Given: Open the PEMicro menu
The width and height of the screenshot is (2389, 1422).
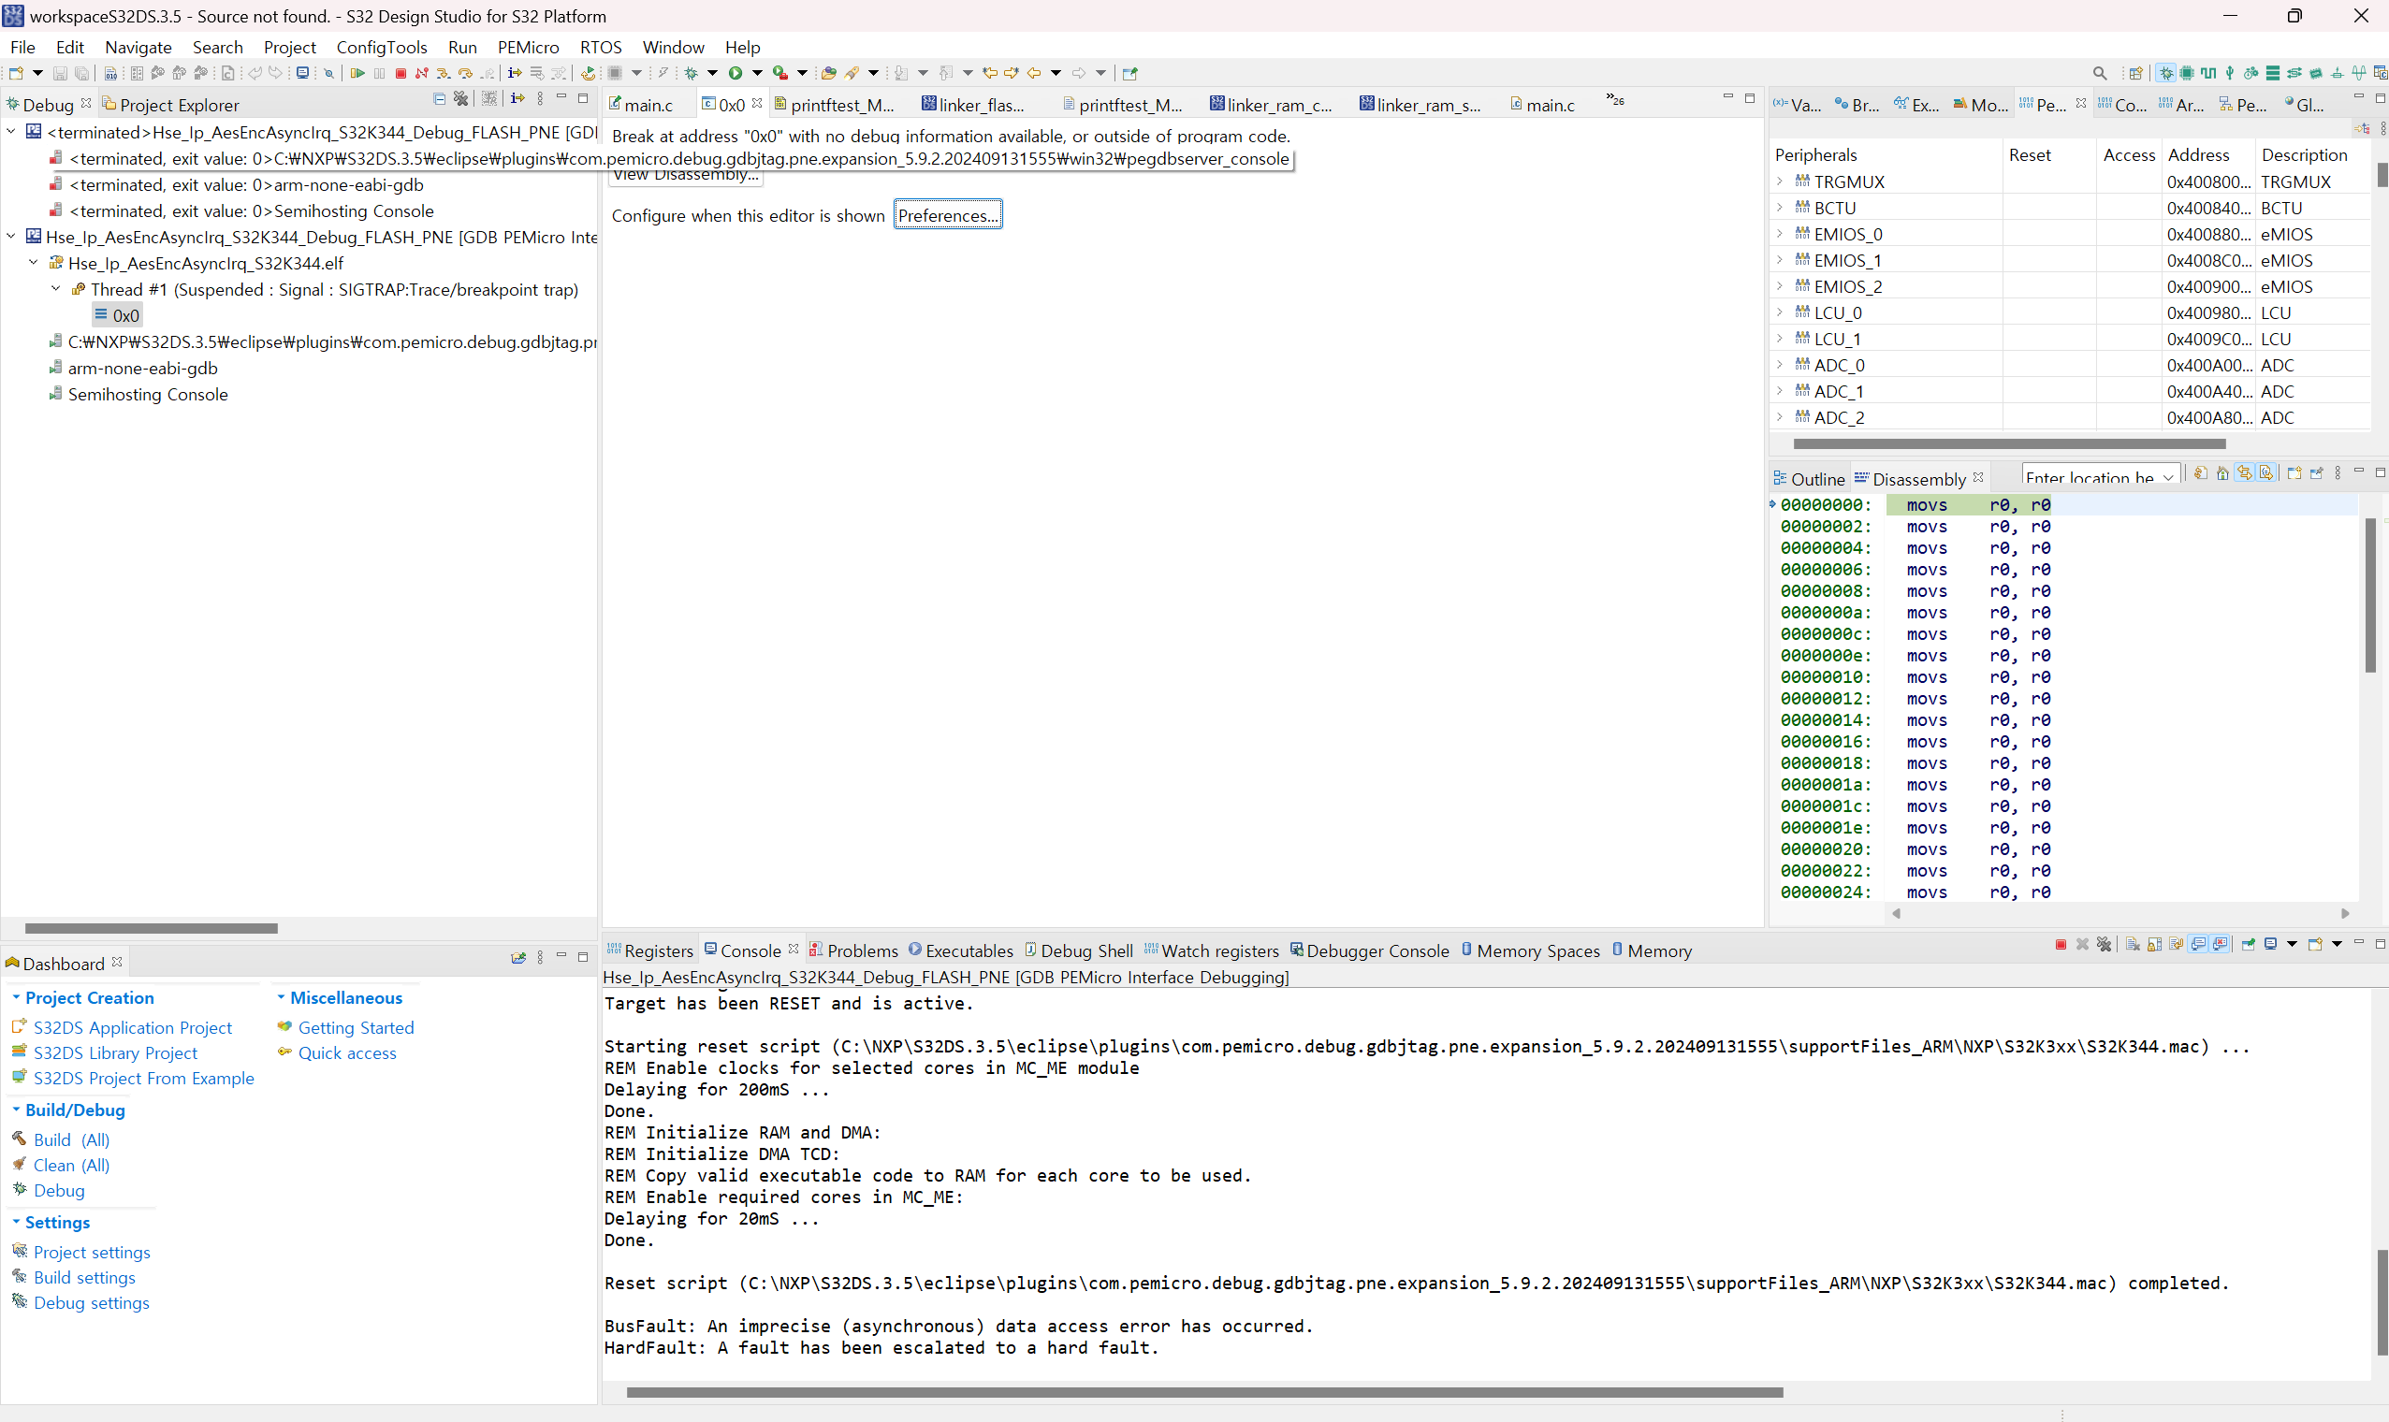Looking at the screenshot, I should point(527,47).
